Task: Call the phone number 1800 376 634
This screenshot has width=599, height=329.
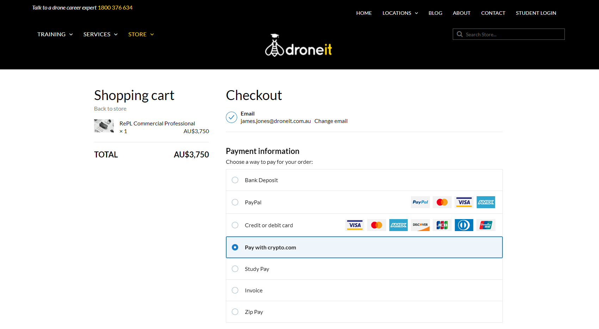Action: [x=115, y=7]
